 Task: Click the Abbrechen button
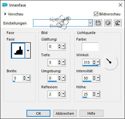(x=65, y=113)
